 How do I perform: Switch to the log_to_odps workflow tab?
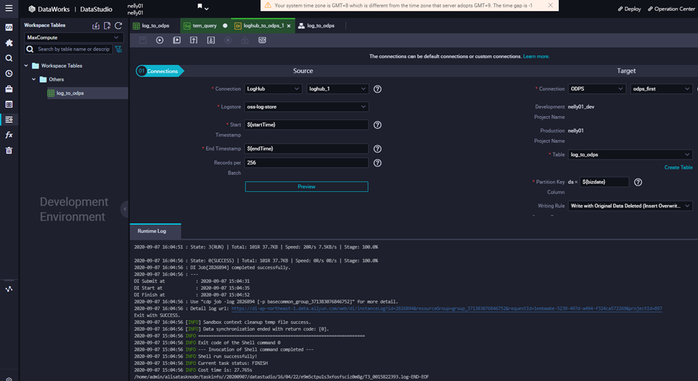click(320, 26)
